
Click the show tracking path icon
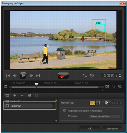[x=85, y=76]
